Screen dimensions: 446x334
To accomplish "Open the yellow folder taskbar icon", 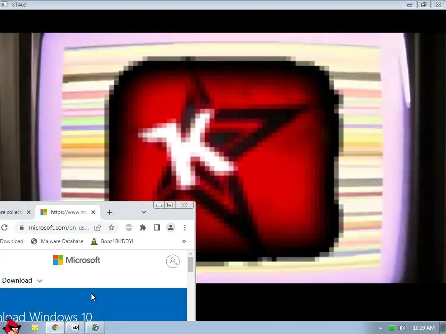I will click(35, 328).
